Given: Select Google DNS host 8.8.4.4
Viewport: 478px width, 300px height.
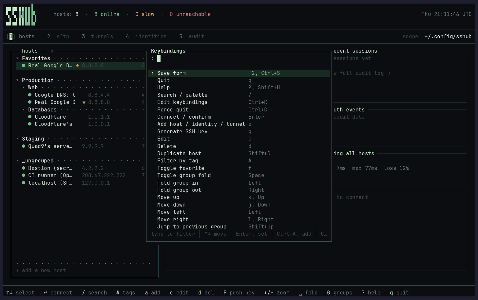Looking at the screenshot, I should pyautogui.click(x=80, y=95).
